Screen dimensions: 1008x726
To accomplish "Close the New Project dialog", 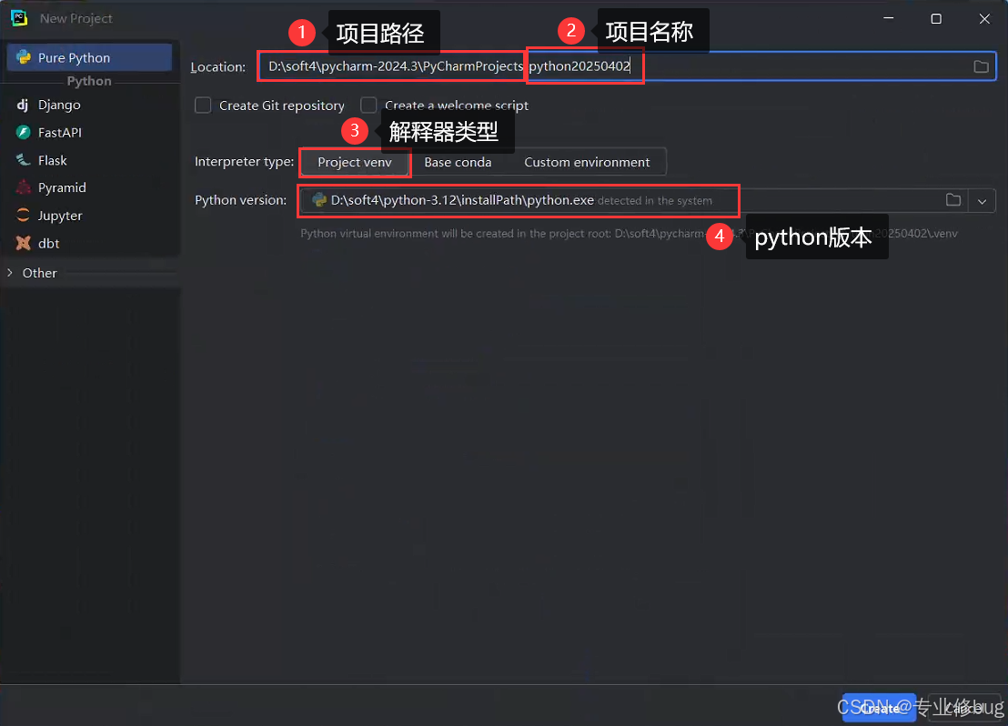I will pos(984,18).
